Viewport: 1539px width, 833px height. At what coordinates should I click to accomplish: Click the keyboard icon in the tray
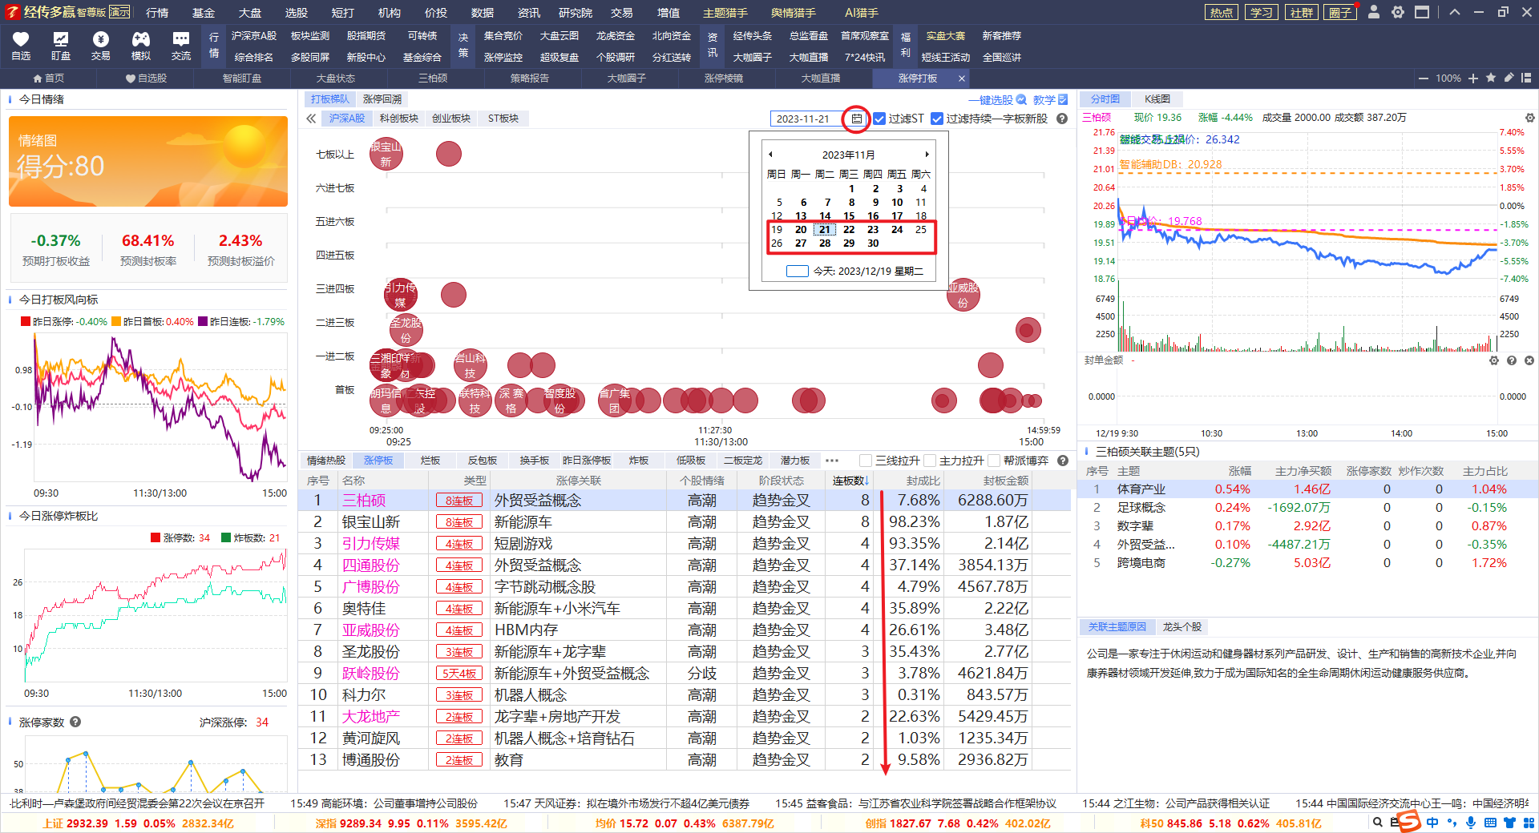1490,823
